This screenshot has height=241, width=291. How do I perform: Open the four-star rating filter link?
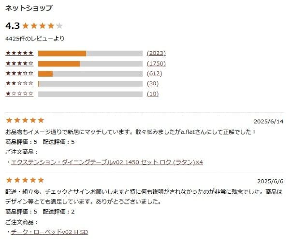point(19,64)
